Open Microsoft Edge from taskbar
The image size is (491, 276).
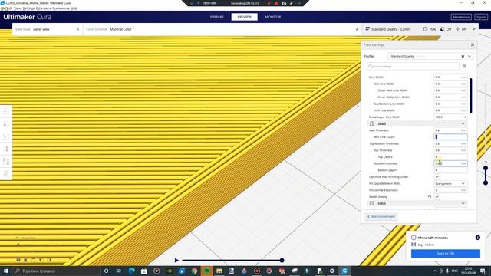click(131, 271)
